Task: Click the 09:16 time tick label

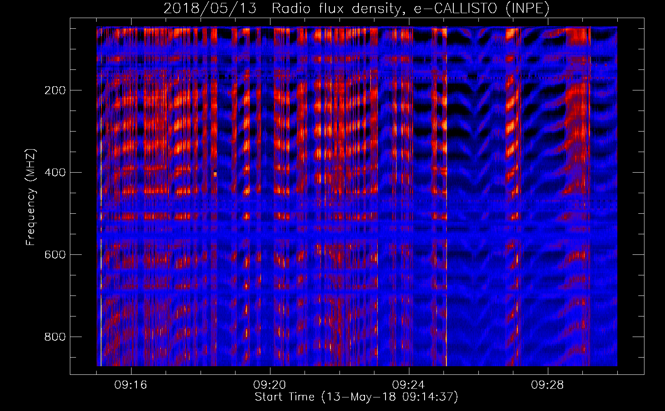Action: (x=131, y=385)
